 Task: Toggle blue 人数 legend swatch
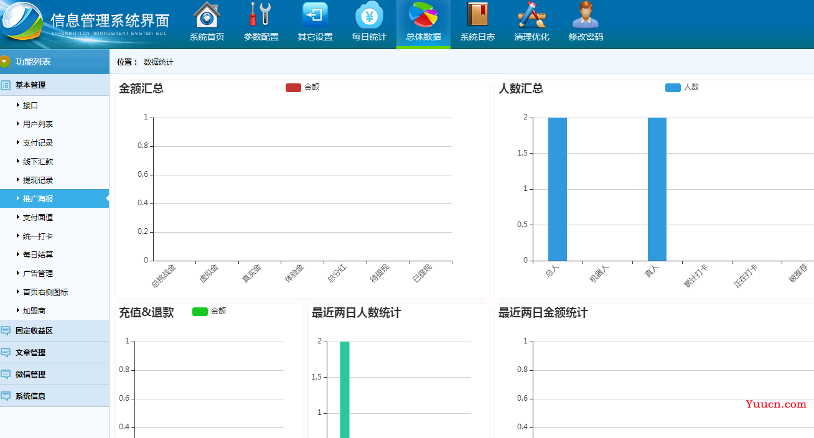click(673, 88)
